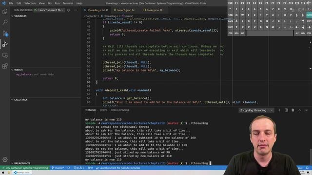Image resolution: width=312 pixels, height=175 pixels.
Task: Tap the TAB key on on-screen keyboard
Action: point(230,15)
